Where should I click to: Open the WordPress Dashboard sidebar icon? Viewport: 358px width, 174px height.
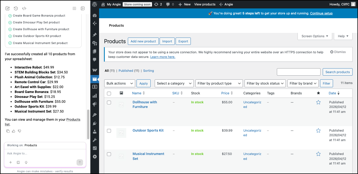point(95,15)
